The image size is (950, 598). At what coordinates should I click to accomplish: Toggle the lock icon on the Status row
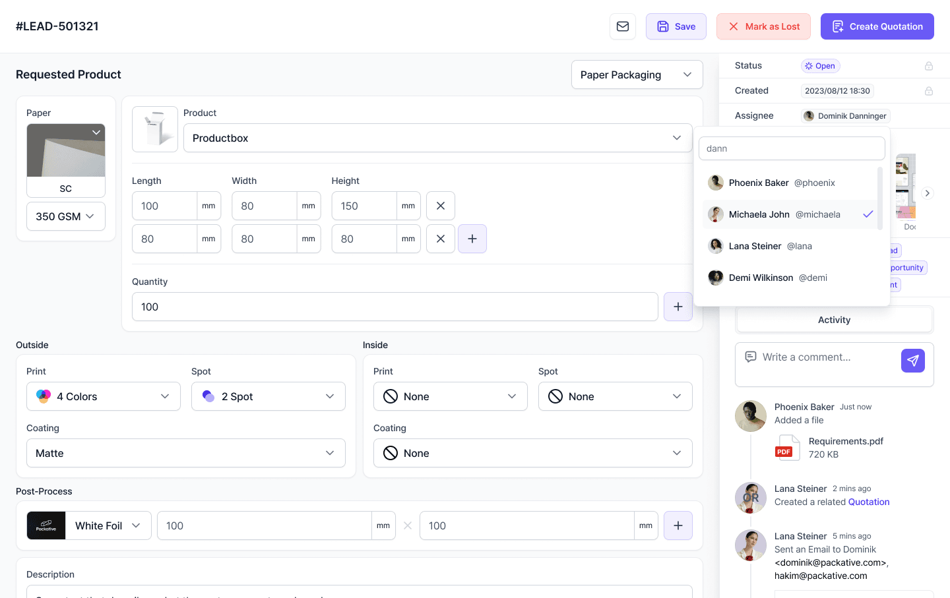929,66
